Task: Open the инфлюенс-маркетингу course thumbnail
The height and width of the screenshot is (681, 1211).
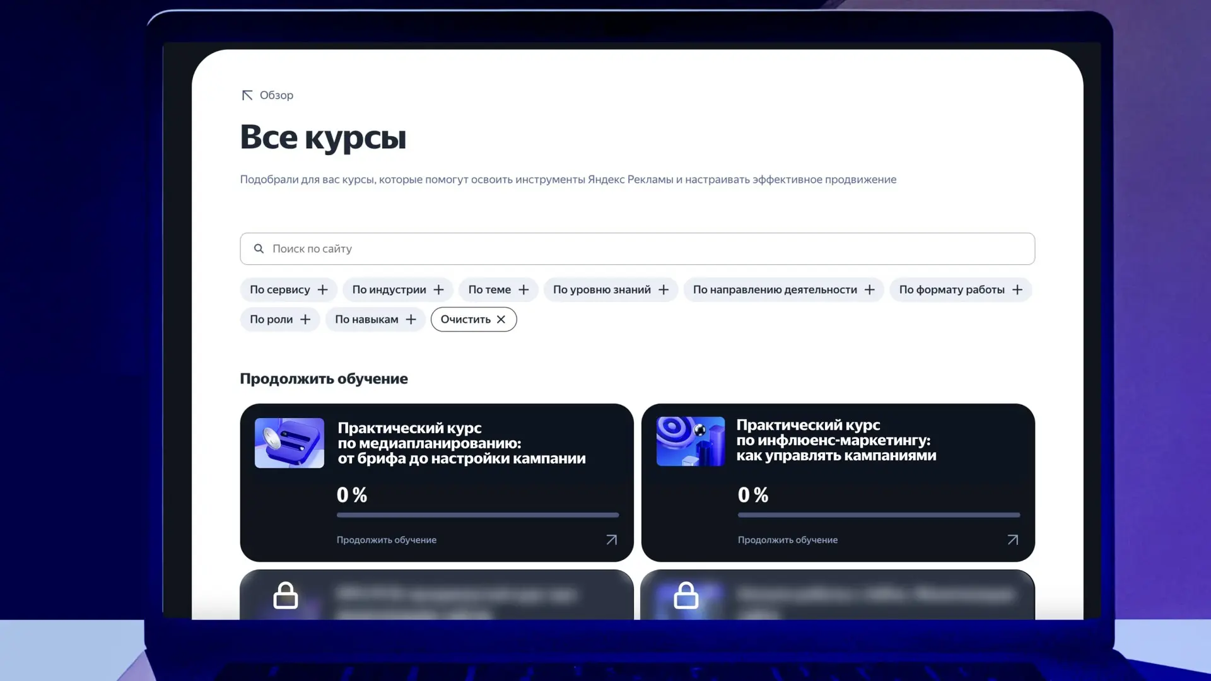Action: click(x=691, y=441)
